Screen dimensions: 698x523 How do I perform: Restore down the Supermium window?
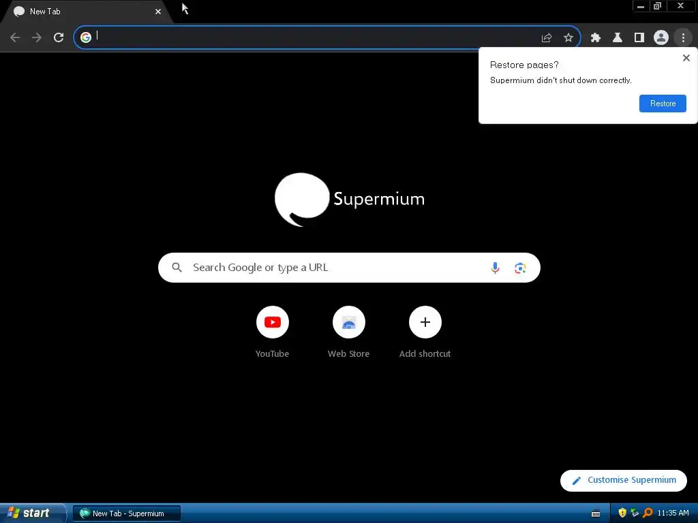657,6
